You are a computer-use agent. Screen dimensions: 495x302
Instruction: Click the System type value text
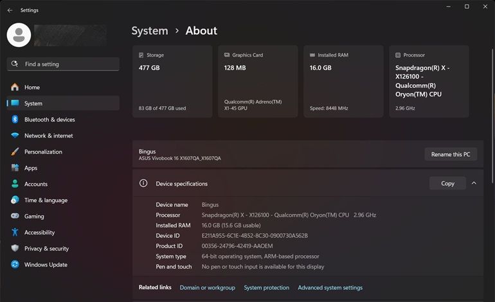click(260, 256)
